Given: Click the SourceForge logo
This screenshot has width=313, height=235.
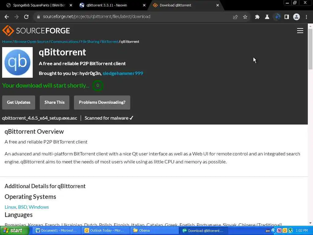Looking at the screenshot, I should [36, 31].
